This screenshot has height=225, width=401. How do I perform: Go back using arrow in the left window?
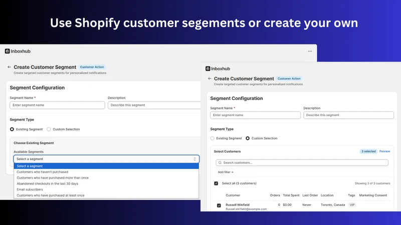[x=9, y=67]
